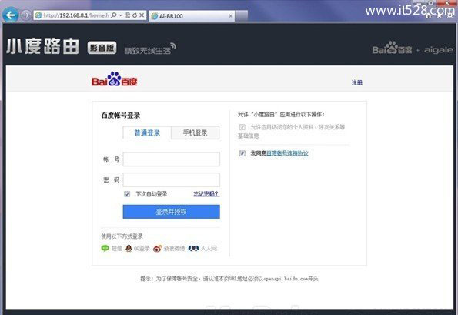Close the Ai-BR100 tab
This screenshot has height=315, width=458.
tap(230, 16)
